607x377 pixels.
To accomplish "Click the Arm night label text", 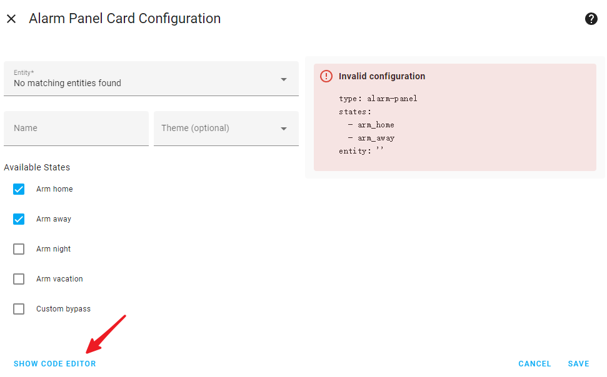I will 53,249.
